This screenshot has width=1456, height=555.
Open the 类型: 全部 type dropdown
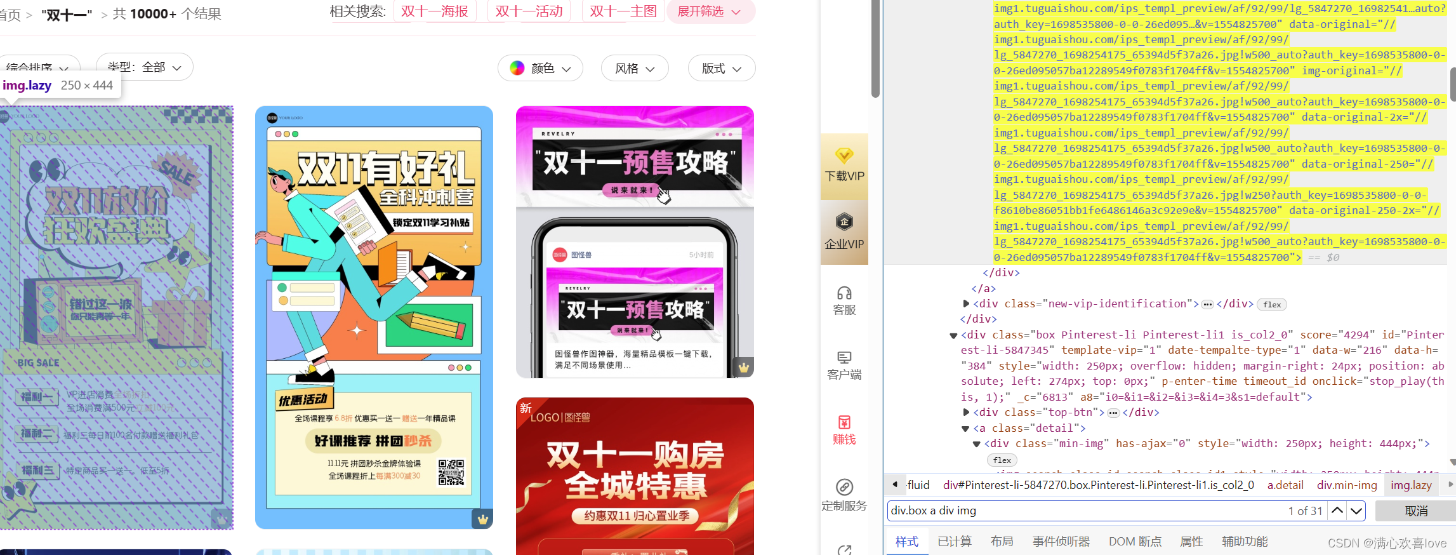click(145, 67)
